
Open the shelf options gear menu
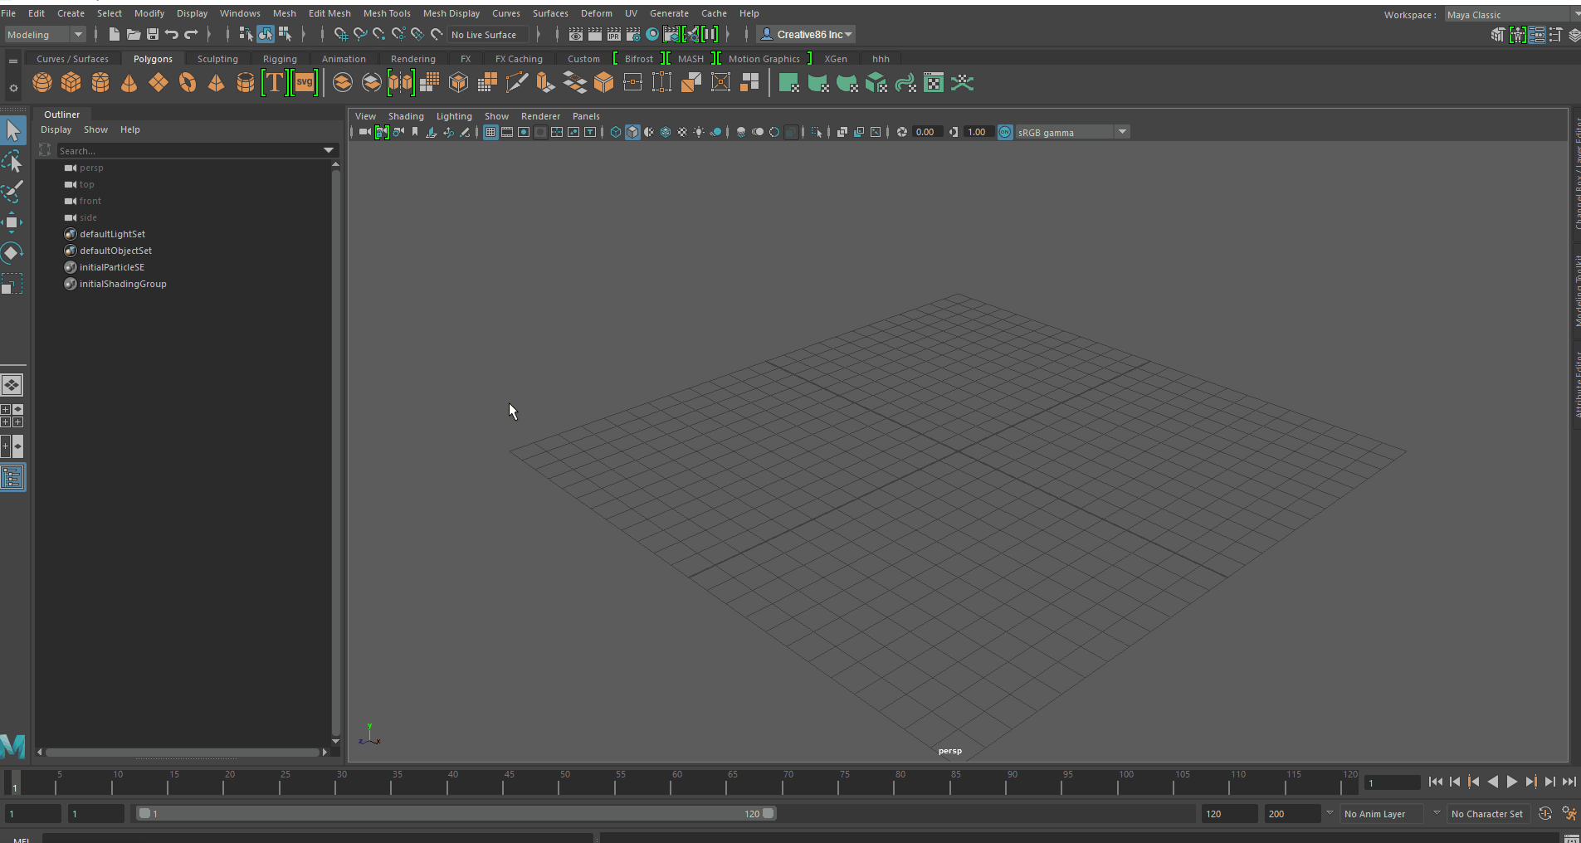13,87
